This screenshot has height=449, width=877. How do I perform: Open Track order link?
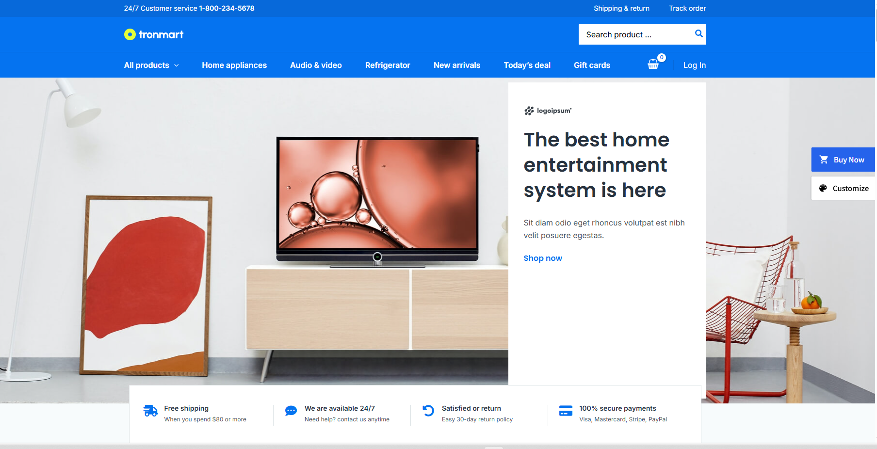tap(687, 8)
